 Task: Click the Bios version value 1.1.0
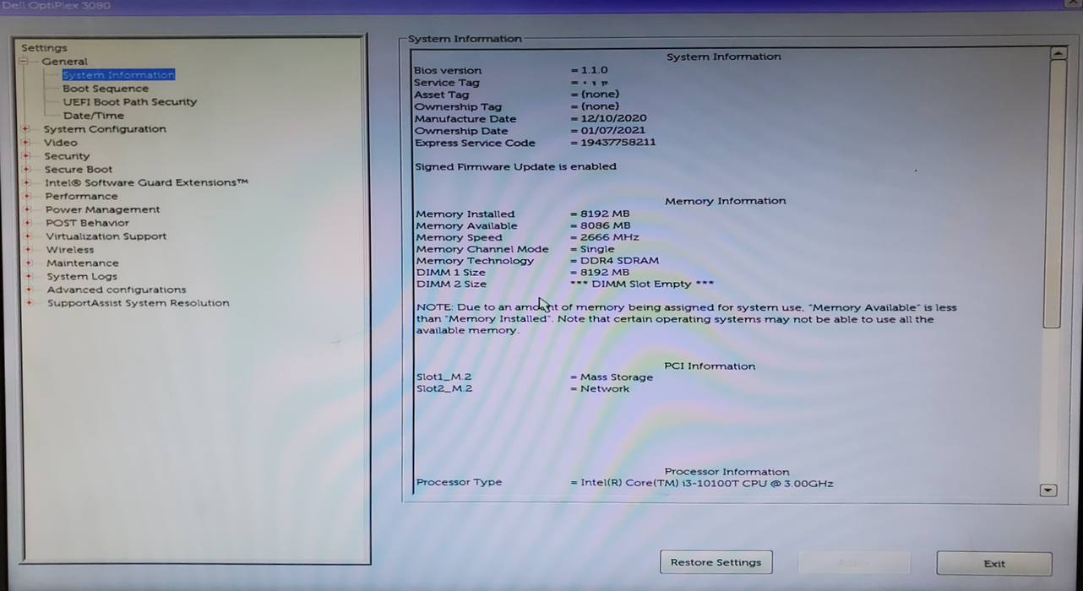(x=594, y=70)
